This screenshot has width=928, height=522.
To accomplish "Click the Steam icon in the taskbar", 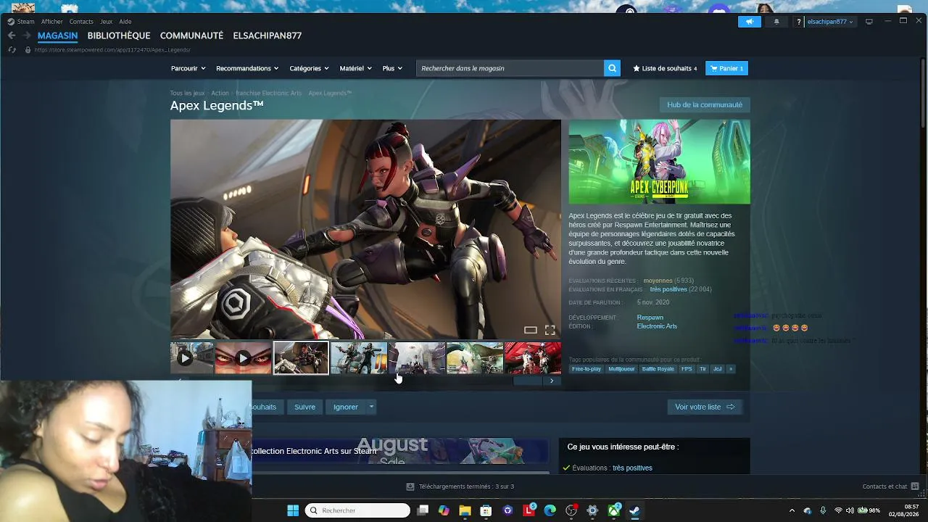I will click(634, 510).
